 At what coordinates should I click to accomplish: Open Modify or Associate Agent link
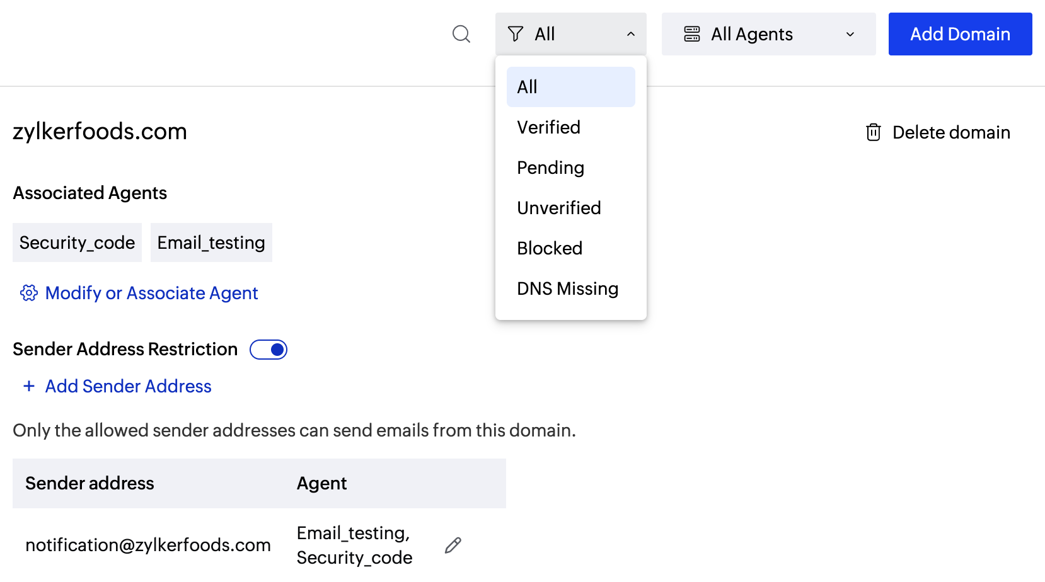click(151, 293)
